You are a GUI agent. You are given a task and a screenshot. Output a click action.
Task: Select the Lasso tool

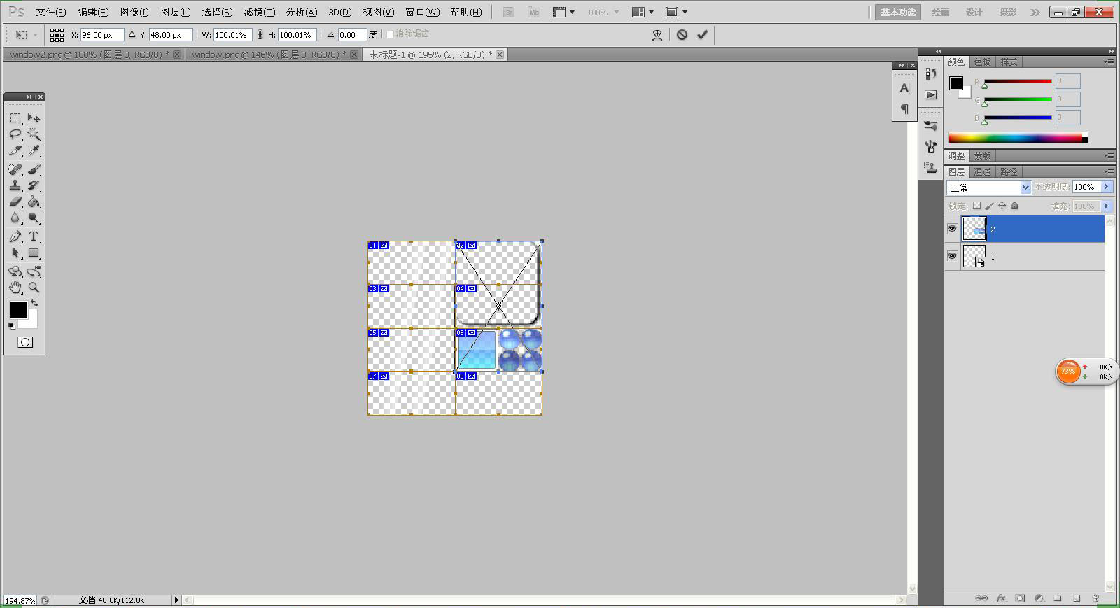(15, 134)
